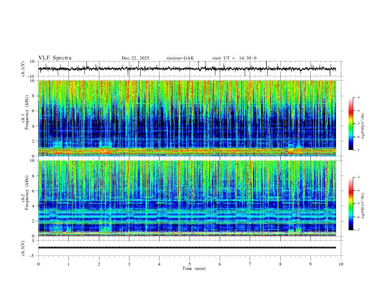Click the "-3" tick on ch.1 colorbar
This screenshot has width=384, height=296.
coord(357,97)
